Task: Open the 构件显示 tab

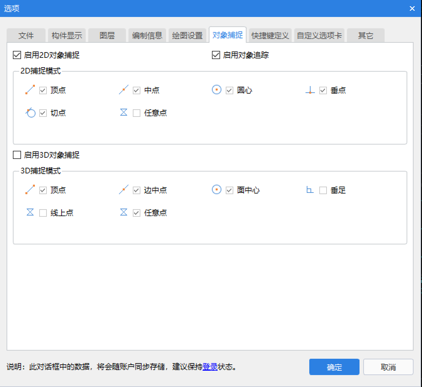Action: pos(67,35)
